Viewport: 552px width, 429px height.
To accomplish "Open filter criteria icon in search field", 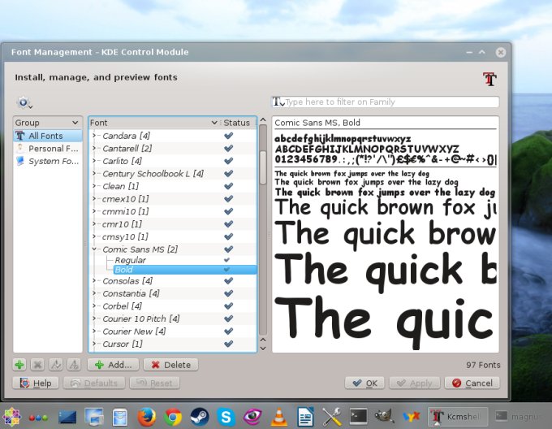I will [x=278, y=102].
